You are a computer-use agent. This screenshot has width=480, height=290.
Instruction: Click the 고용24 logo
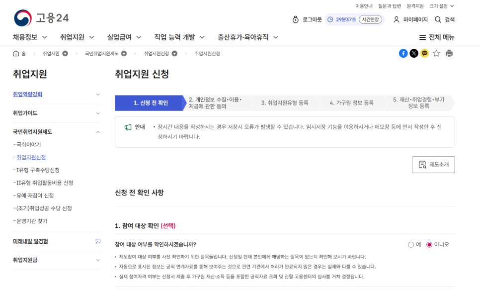pyautogui.click(x=41, y=18)
